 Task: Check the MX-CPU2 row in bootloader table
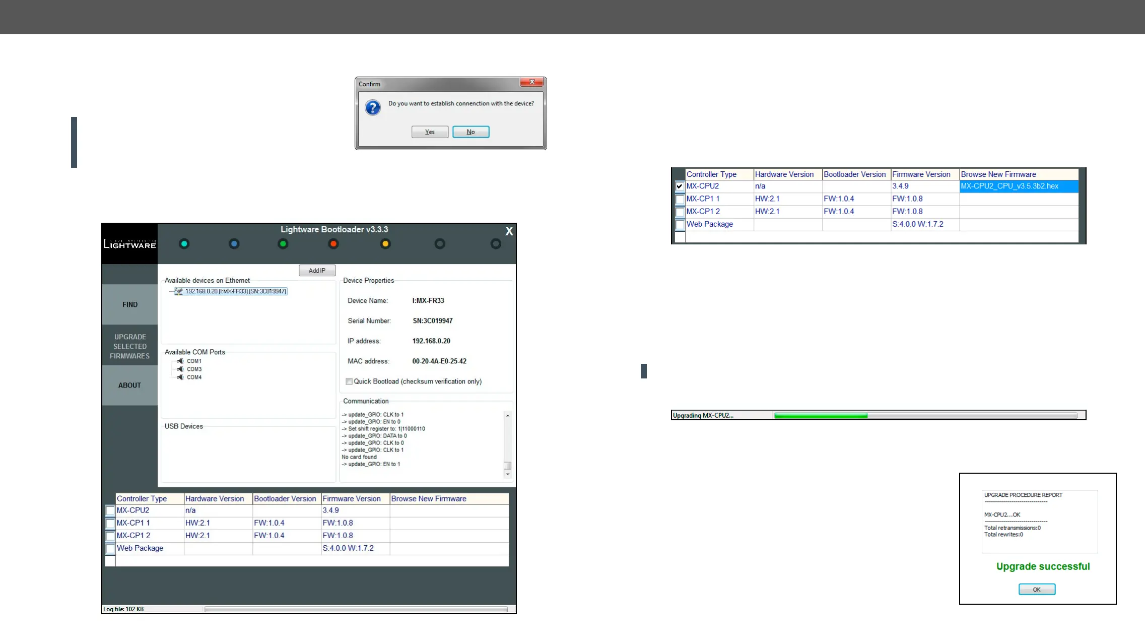[x=110, y=510]
